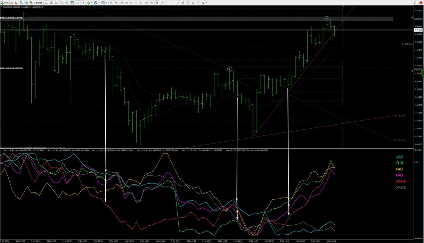424x243 pixels.
Task: Tile chart windows with grid icon
Action: (x=72, y=3)
